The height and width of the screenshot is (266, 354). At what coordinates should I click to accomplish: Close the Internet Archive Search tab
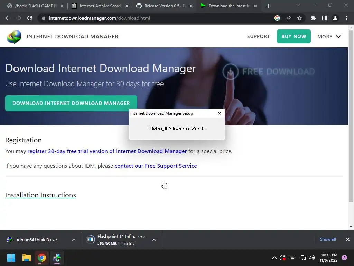click(x=127, y=6)
